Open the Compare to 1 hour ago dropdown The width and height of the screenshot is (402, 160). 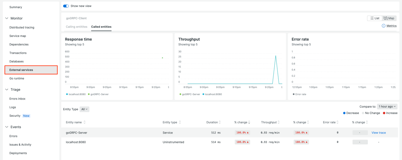[x=387, y=106]
